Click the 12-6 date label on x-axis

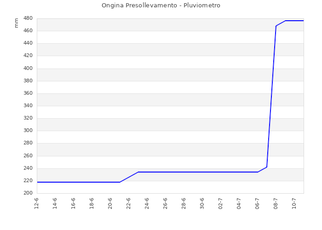(x=36, y=203)
